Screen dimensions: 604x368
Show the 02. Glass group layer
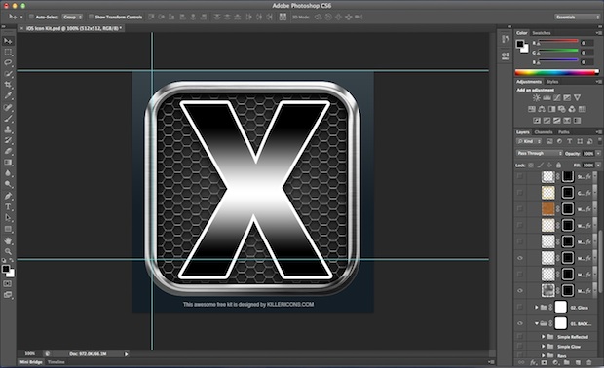[x=520, y=308]
